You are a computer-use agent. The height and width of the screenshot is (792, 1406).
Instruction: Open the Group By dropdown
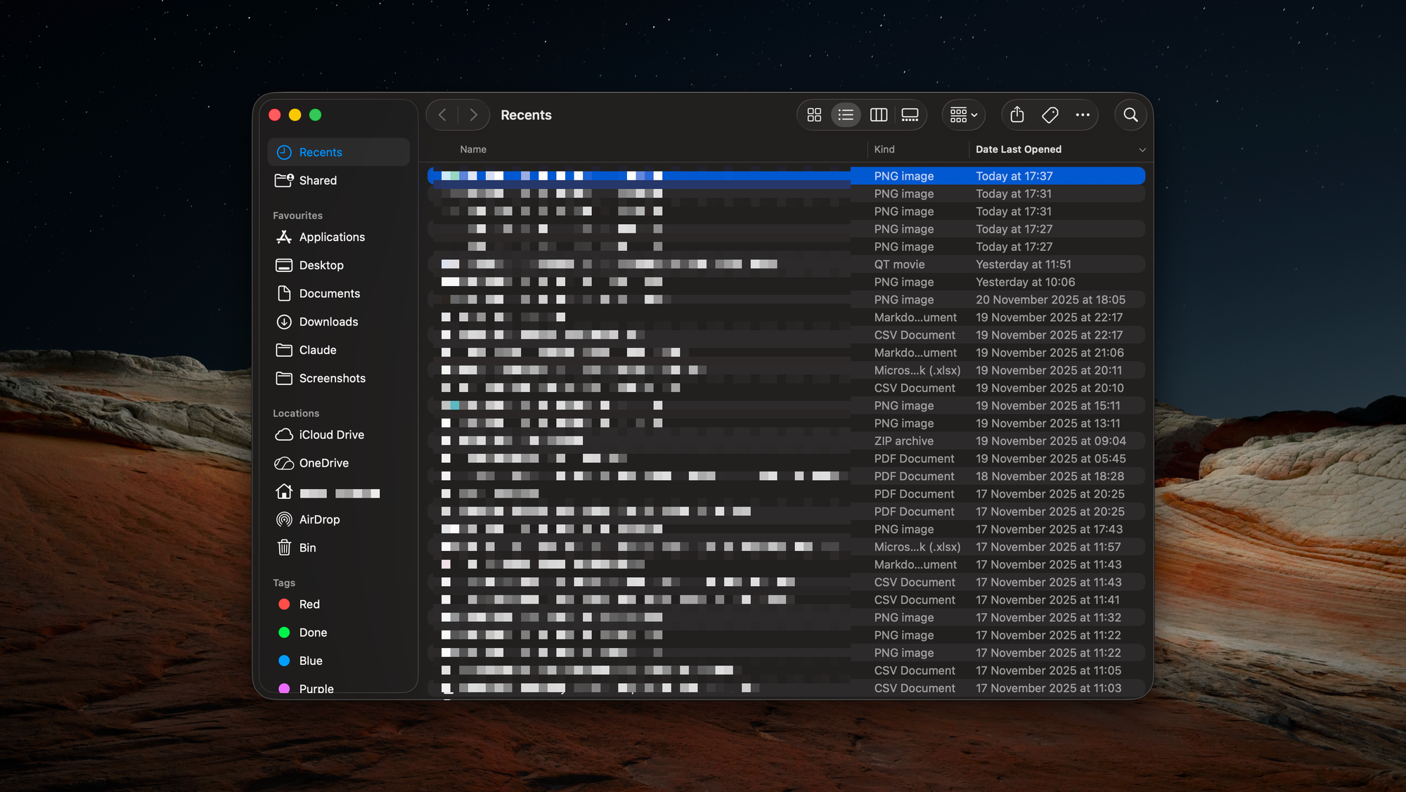tap(963, 115)
